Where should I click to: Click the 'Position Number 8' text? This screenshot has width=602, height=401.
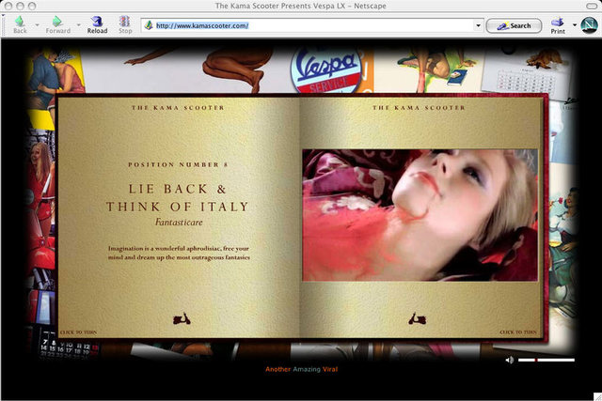point(178,164)
